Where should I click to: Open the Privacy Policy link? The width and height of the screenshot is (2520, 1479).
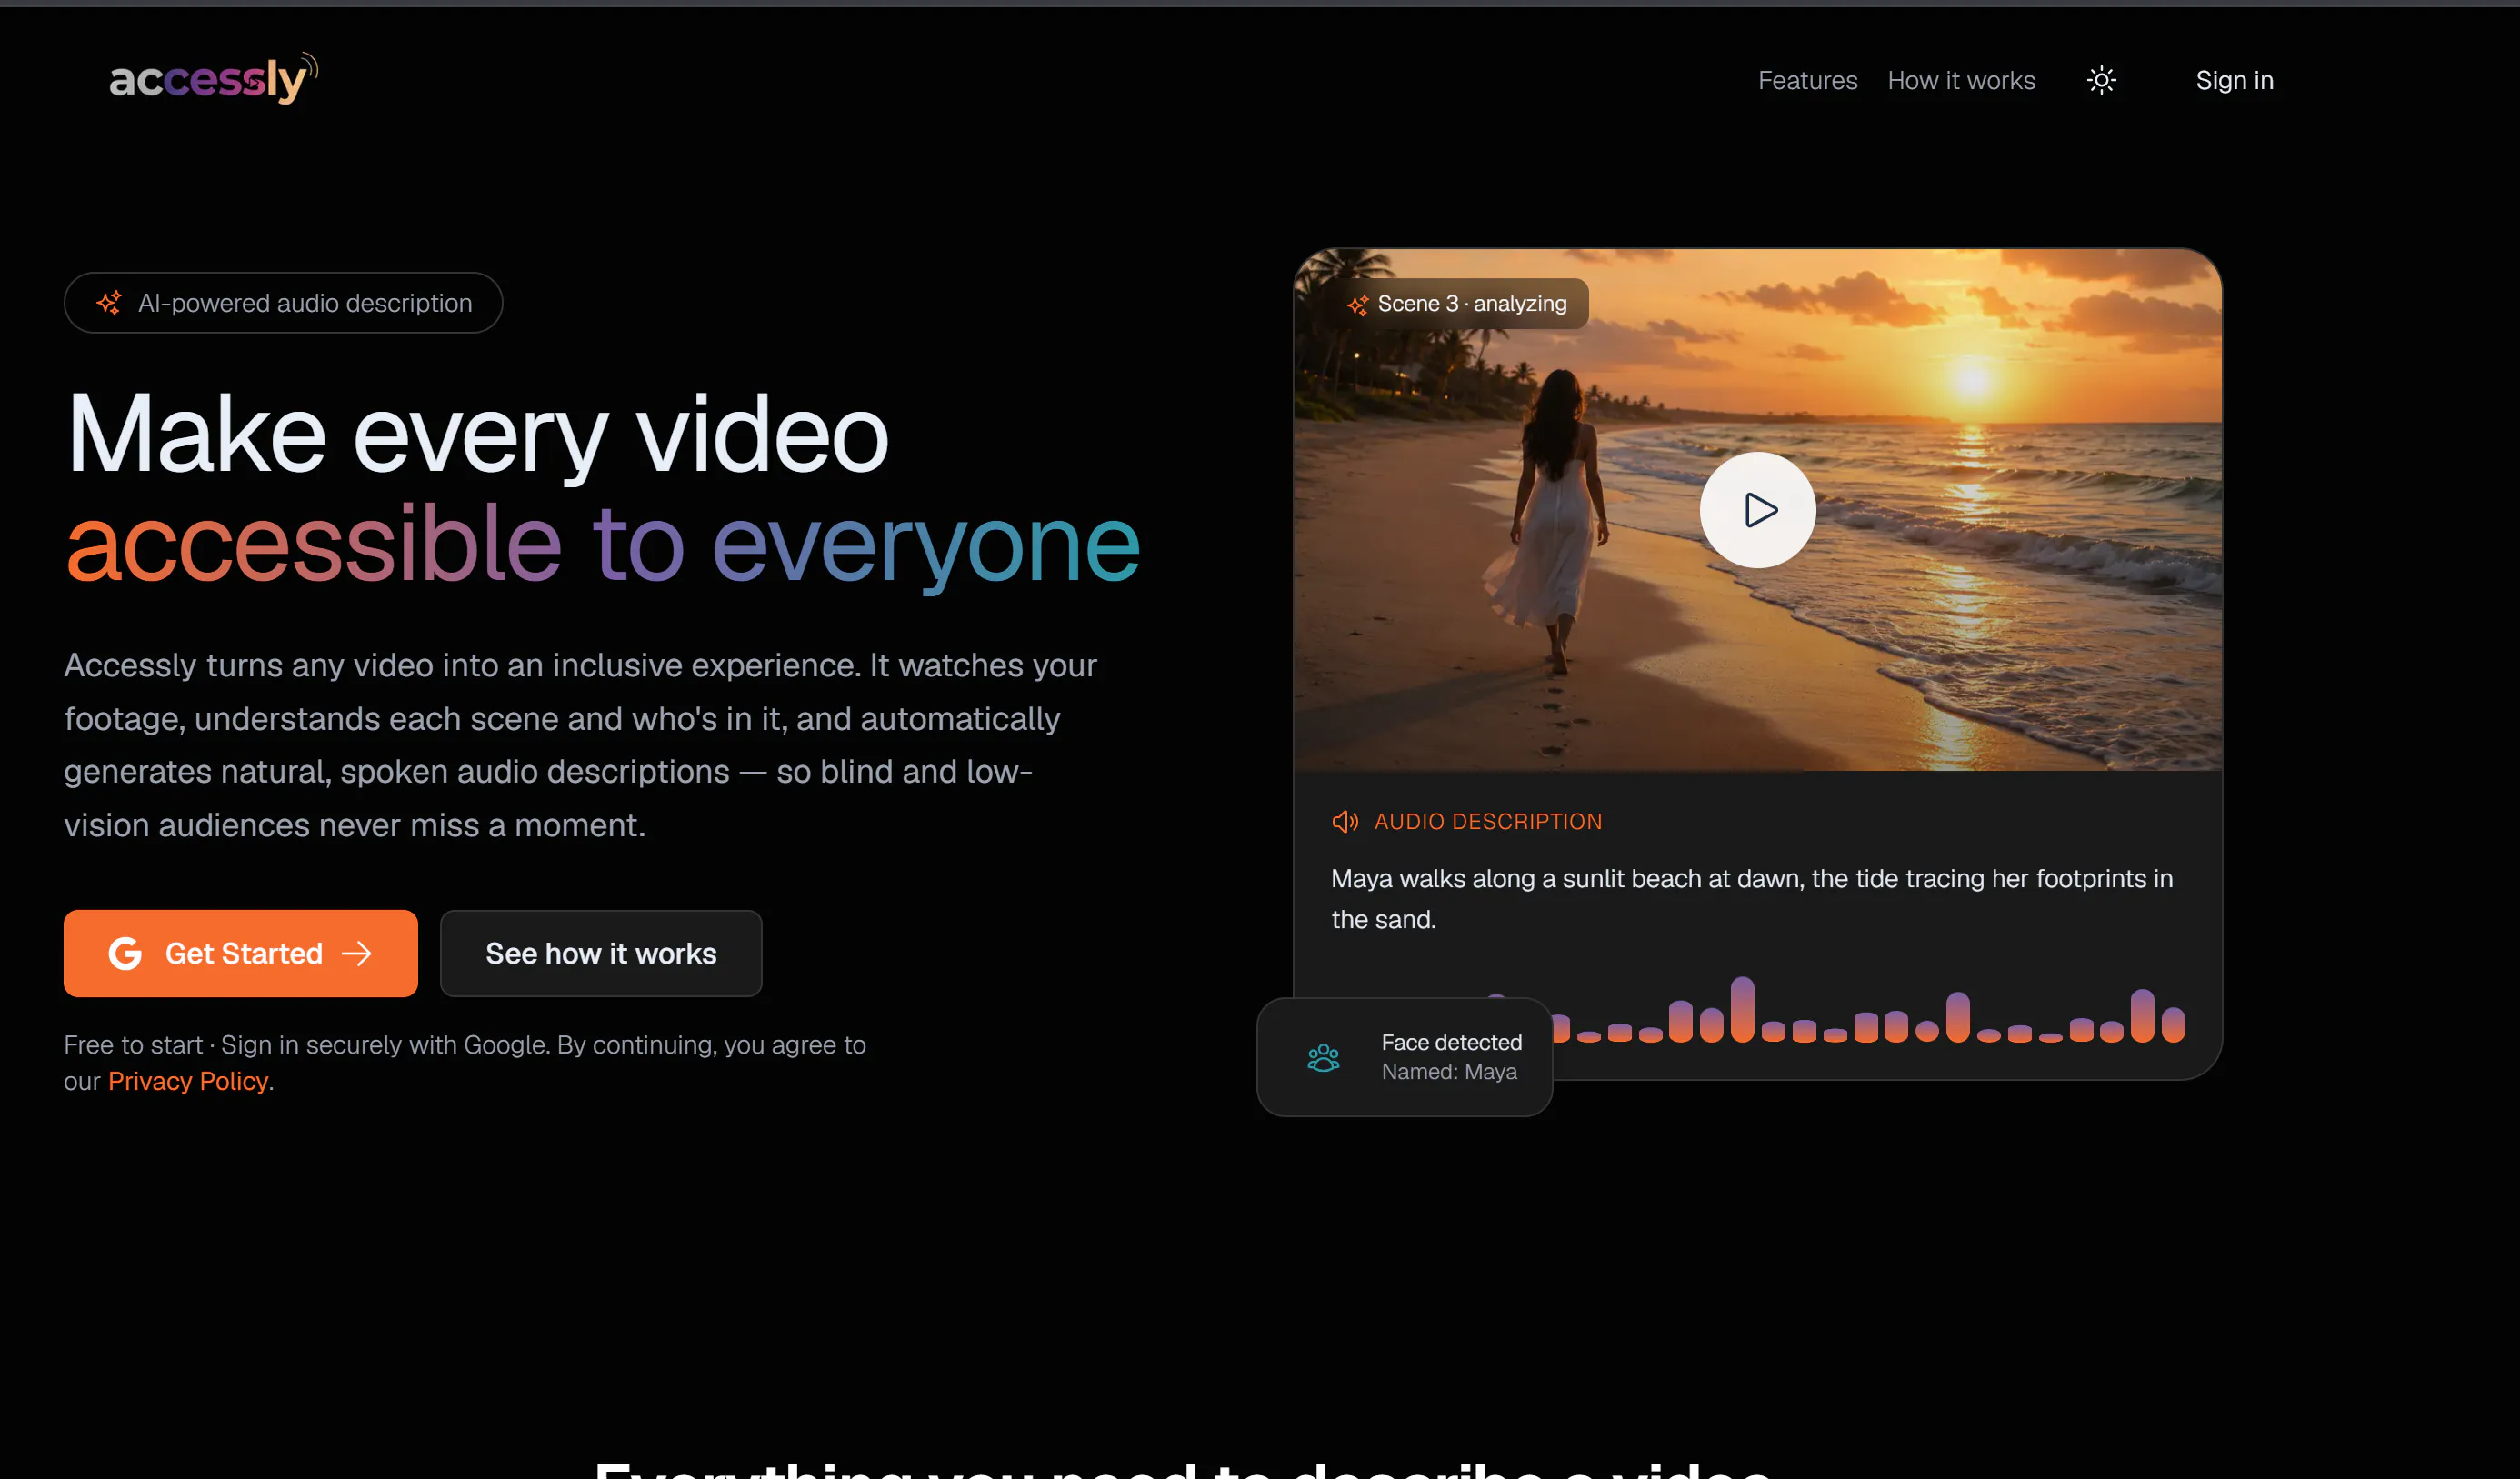pos(188,1081)
